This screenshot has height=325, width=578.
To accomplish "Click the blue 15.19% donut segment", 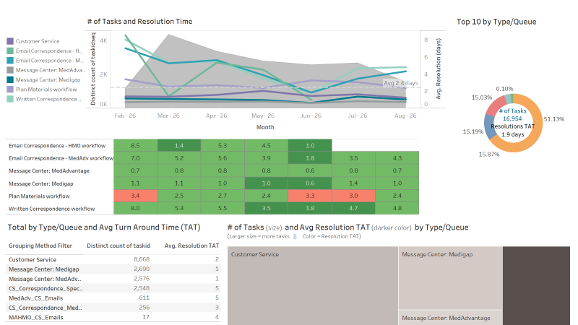I will coord(489,125).
